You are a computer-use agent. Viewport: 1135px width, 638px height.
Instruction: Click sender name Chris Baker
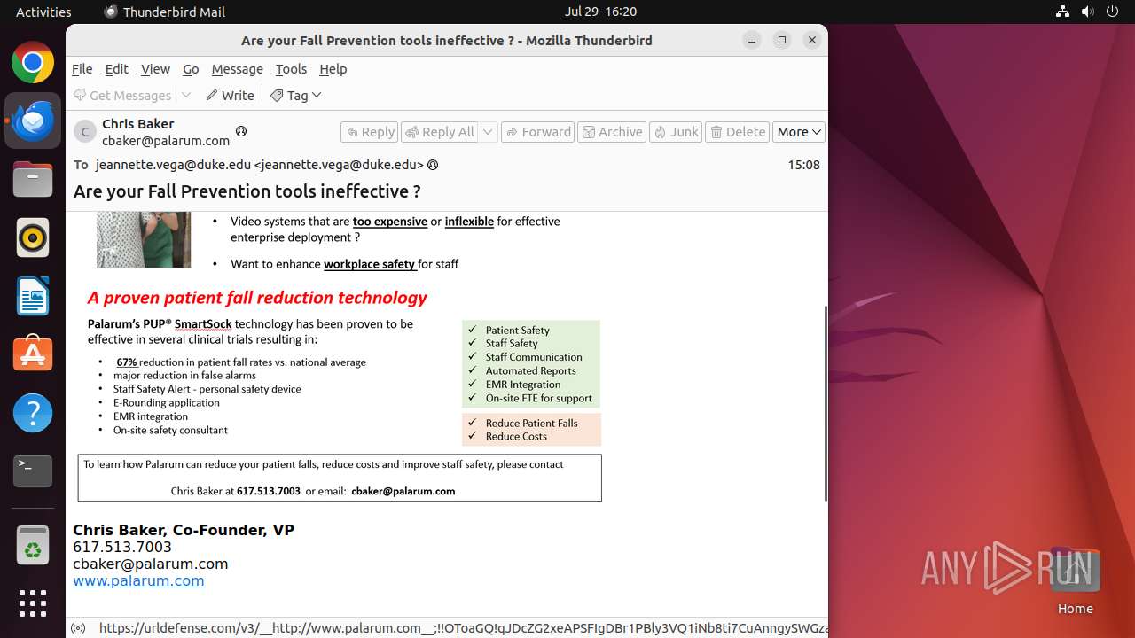(137, 123)
